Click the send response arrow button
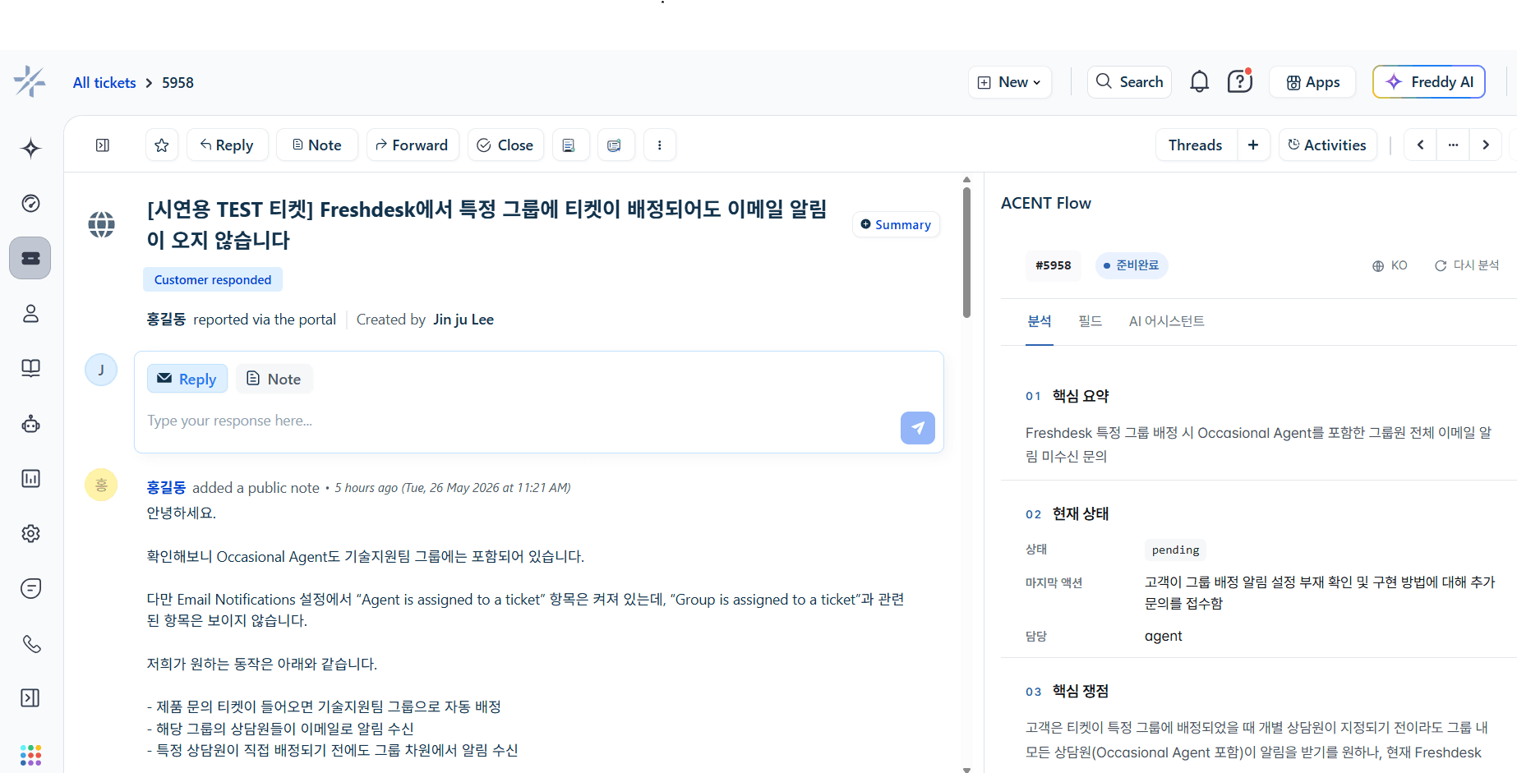The width and height of the screenshot is (1517, 773). coord(918,428)
